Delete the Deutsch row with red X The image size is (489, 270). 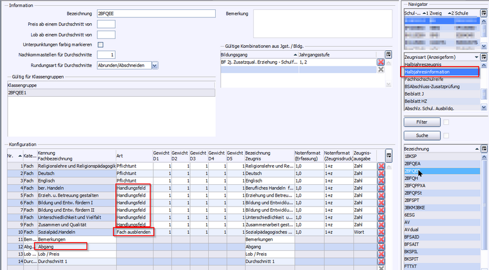pos(381,174)
